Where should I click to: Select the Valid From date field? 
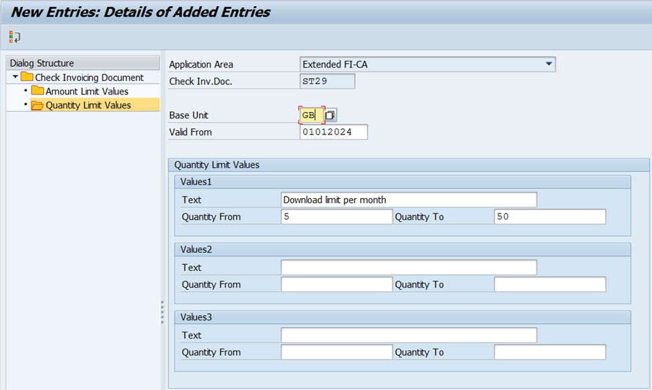click(334, 132)
